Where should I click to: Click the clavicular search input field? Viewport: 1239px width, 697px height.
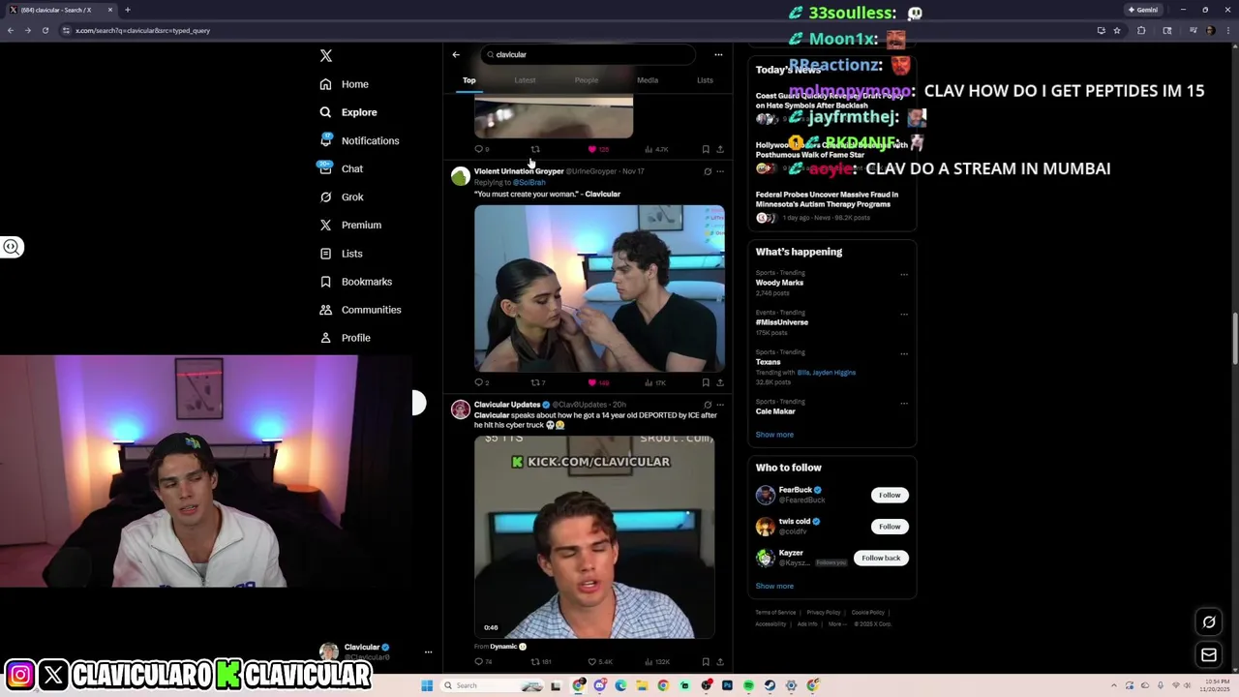click(x=589, y=54)
